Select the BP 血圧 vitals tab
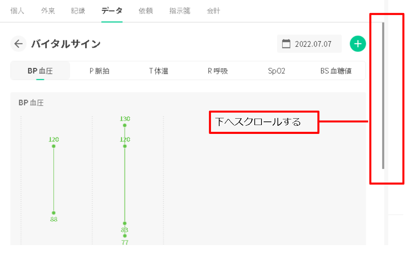 click(x=40, y=71)
